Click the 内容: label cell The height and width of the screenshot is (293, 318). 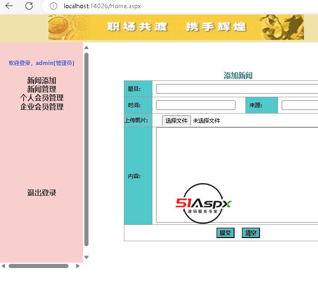pyautogui.click(x=138, y=176)
